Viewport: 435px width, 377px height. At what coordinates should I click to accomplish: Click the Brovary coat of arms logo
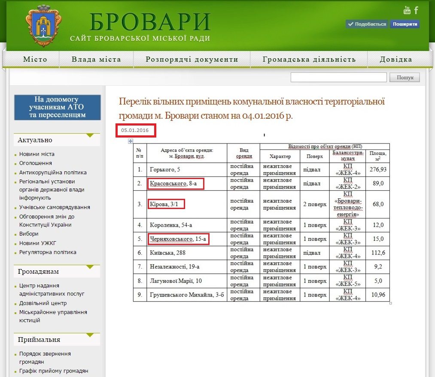click(43, 25)
